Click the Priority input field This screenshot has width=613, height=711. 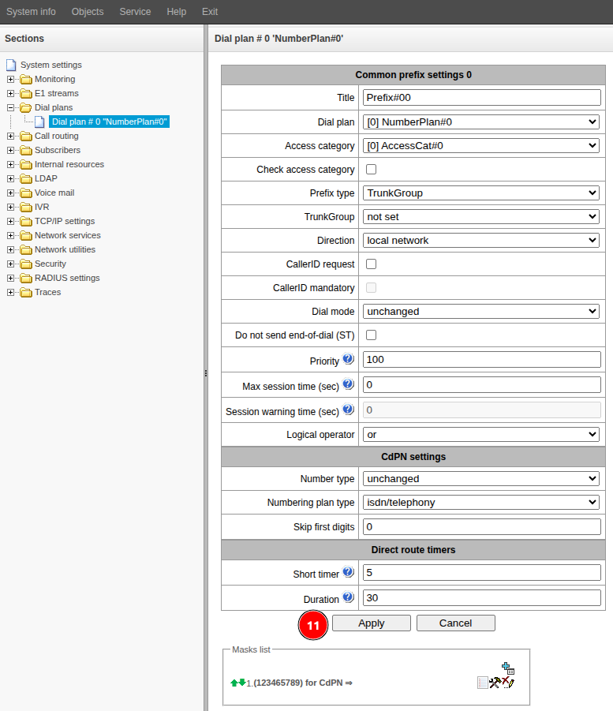[482, 360]
